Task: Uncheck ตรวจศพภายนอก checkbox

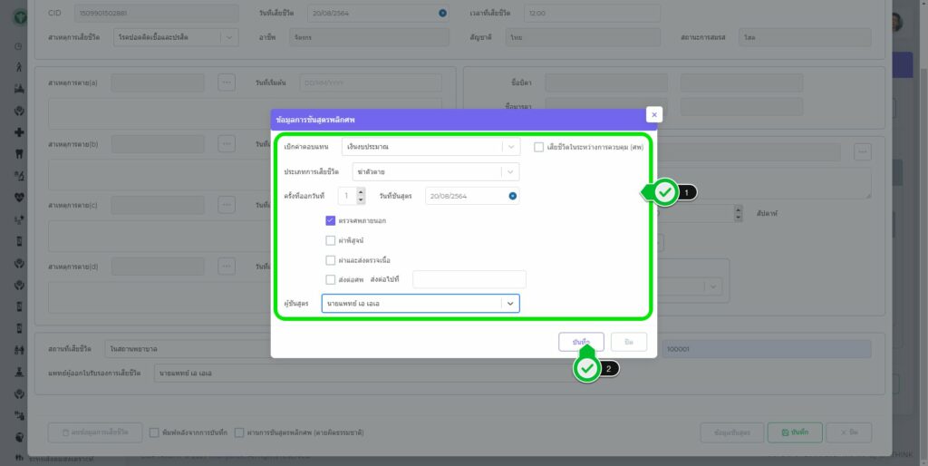Action: pos(331,220)
